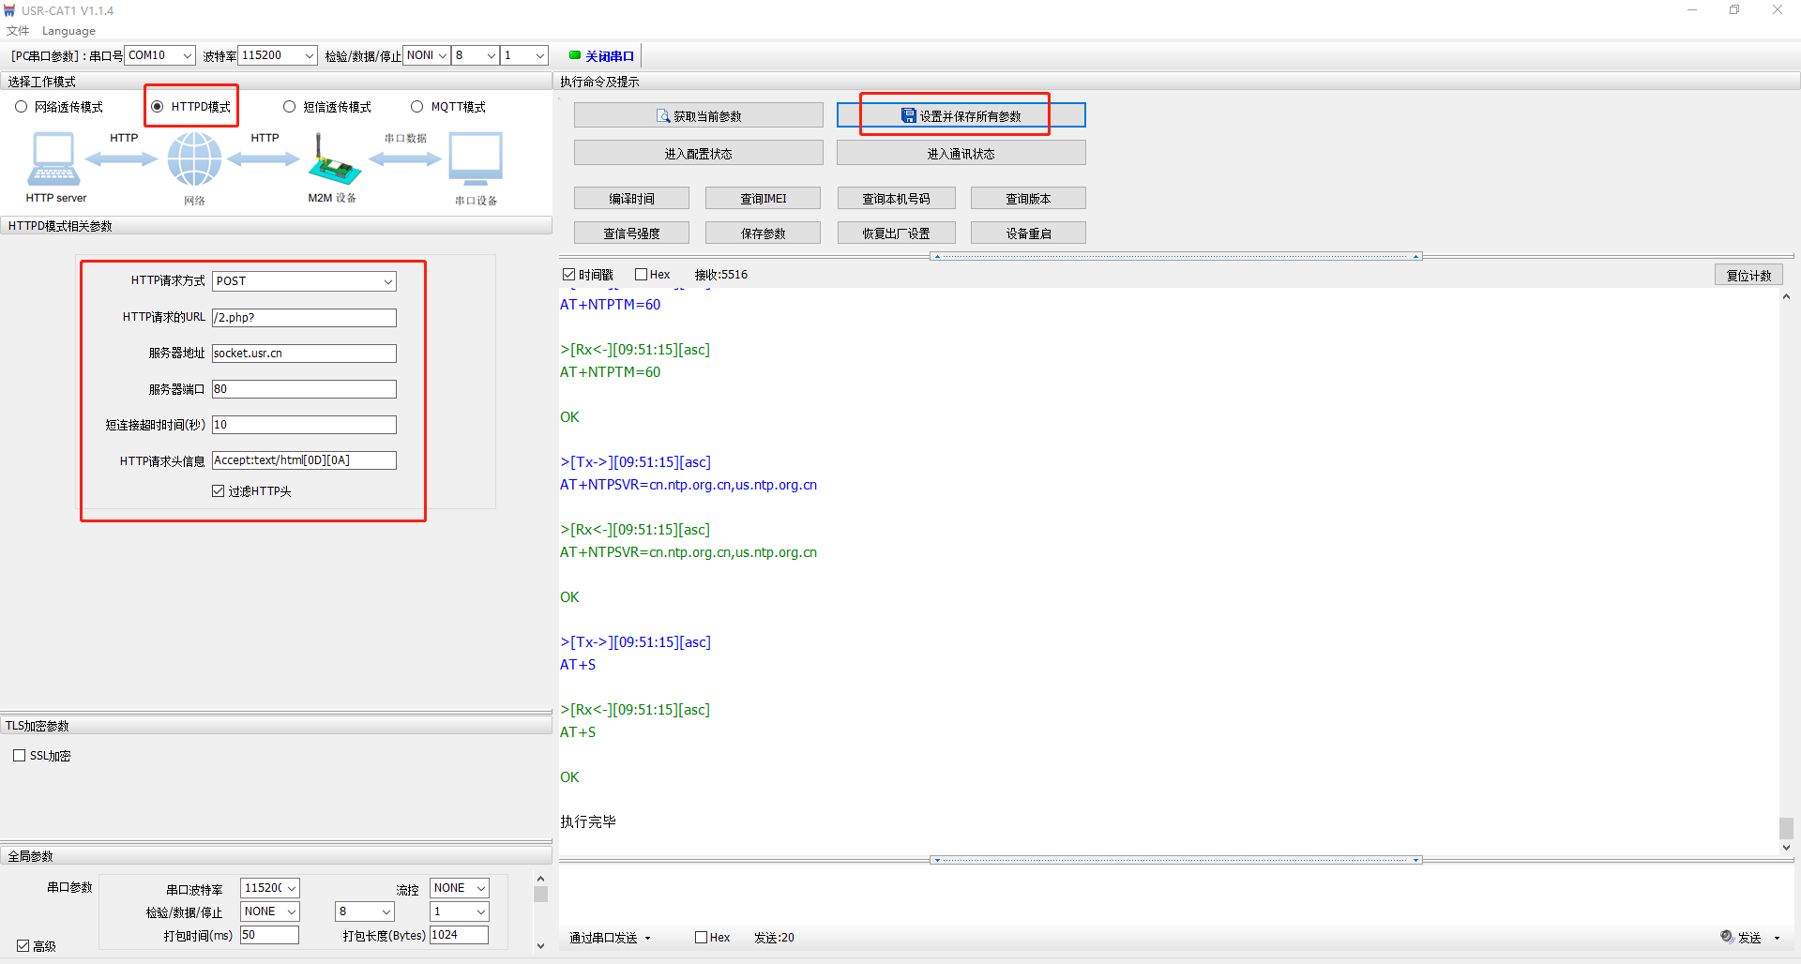Open the Language menu
The image size is (1801, 964).
[x=68, y=31]
